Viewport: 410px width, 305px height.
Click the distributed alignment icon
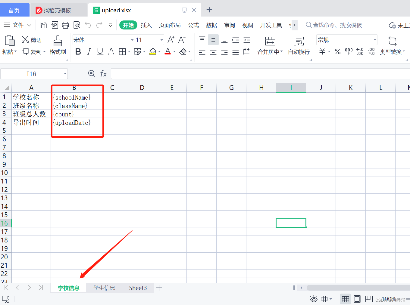point(247,52)
